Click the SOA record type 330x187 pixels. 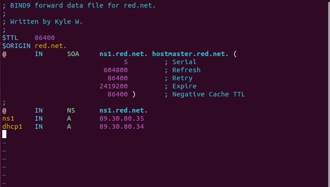coord(73,54)
